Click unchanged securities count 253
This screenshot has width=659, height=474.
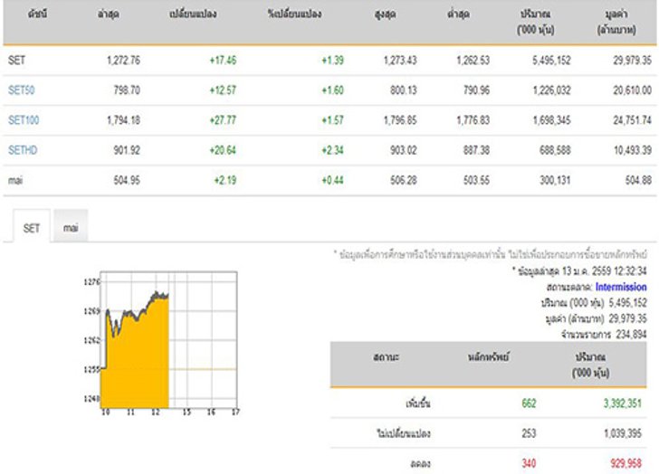pos(529,433)
